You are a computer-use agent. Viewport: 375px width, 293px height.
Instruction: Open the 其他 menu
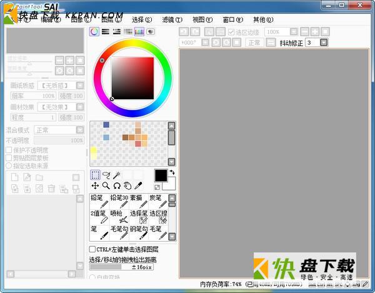tap(263, 19)
